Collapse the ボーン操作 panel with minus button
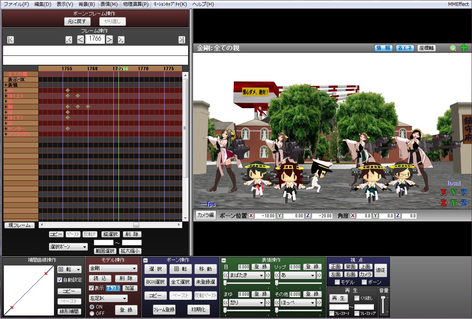472x319 pixels. 145,260
